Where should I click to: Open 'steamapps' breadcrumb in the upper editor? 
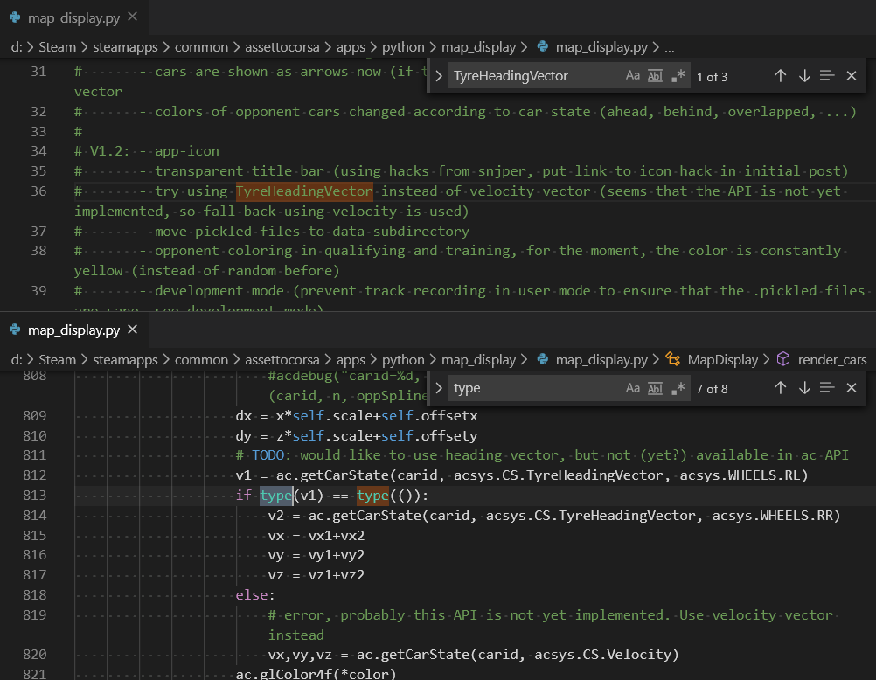(125, 47)
